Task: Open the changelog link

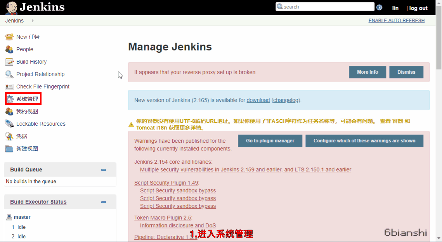Action: pos(286,100)
